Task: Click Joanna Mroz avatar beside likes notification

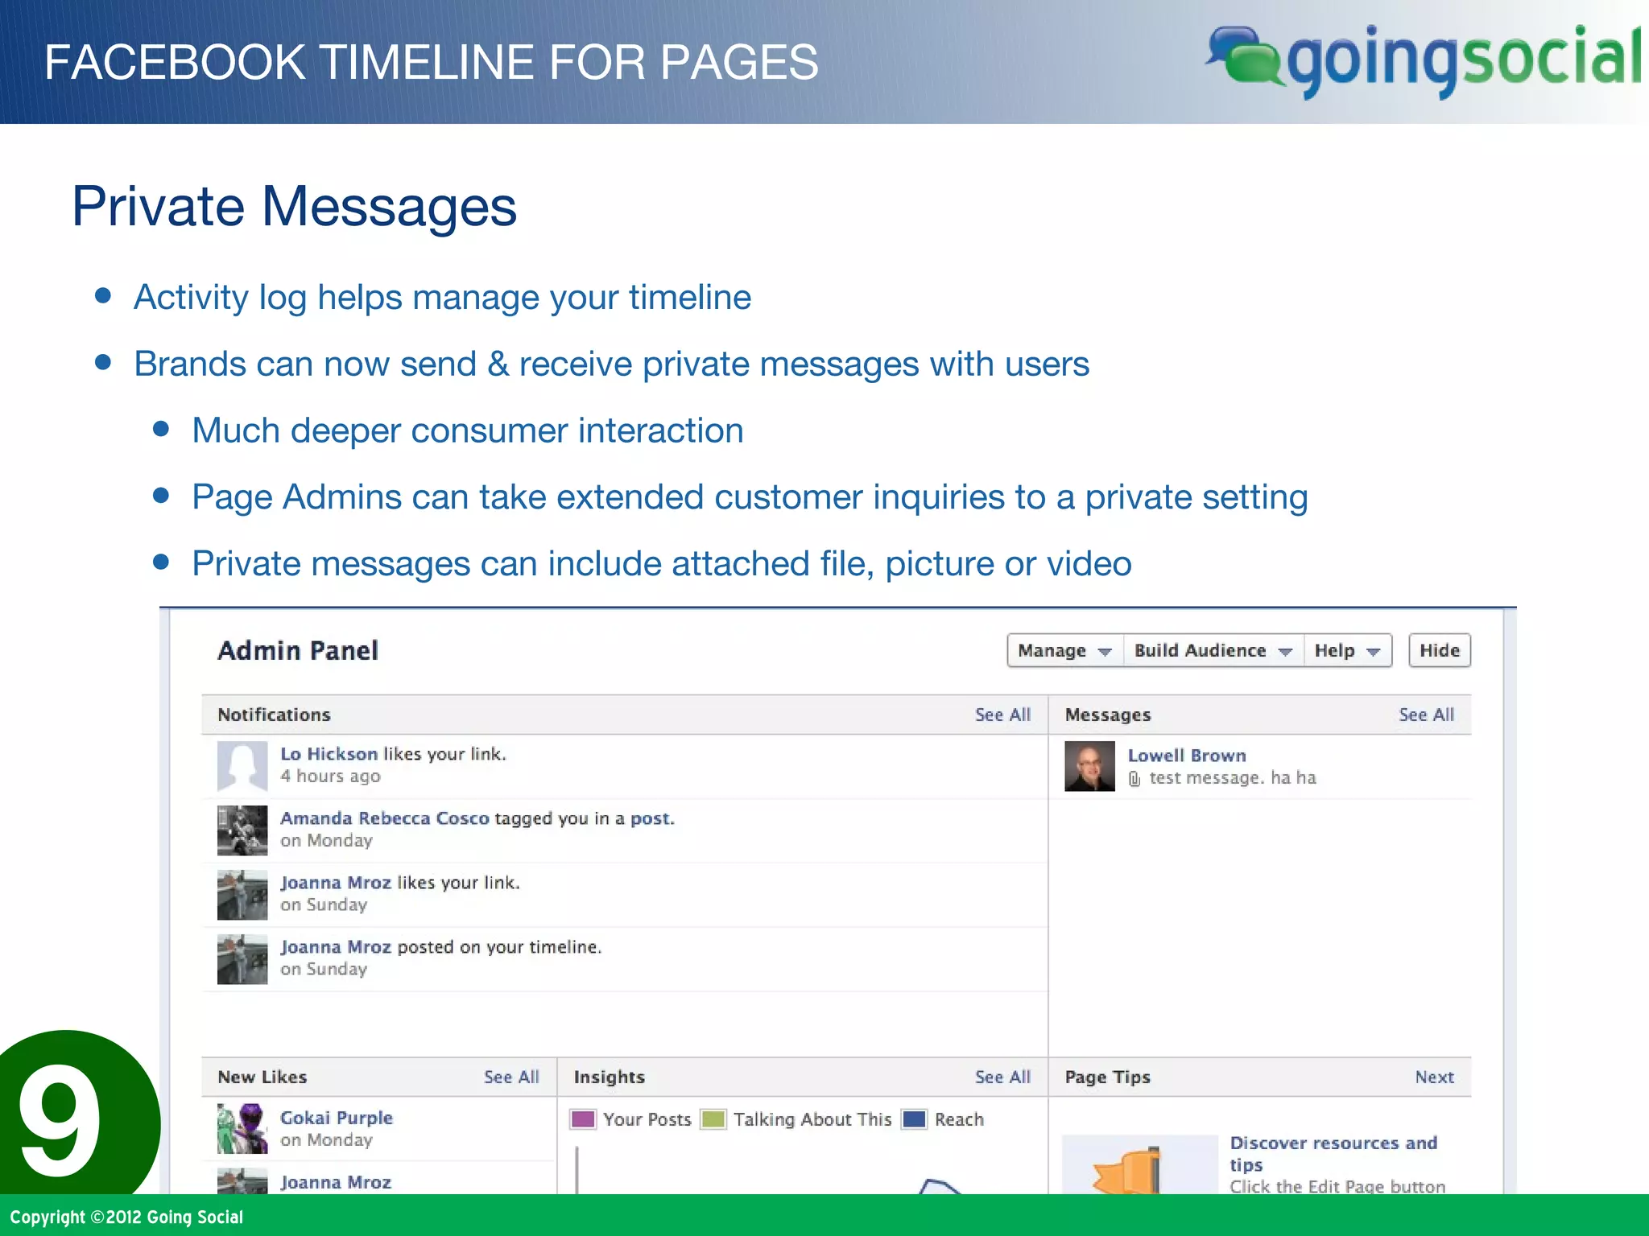Action: (242, 895)
